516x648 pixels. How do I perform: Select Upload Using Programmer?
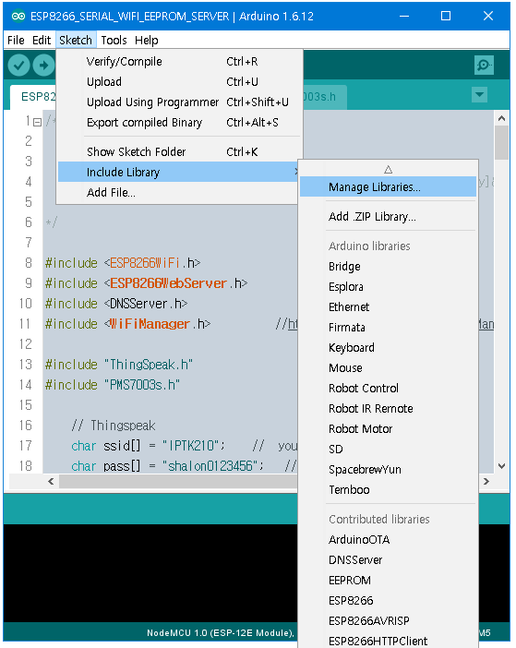tap(179, 102)
